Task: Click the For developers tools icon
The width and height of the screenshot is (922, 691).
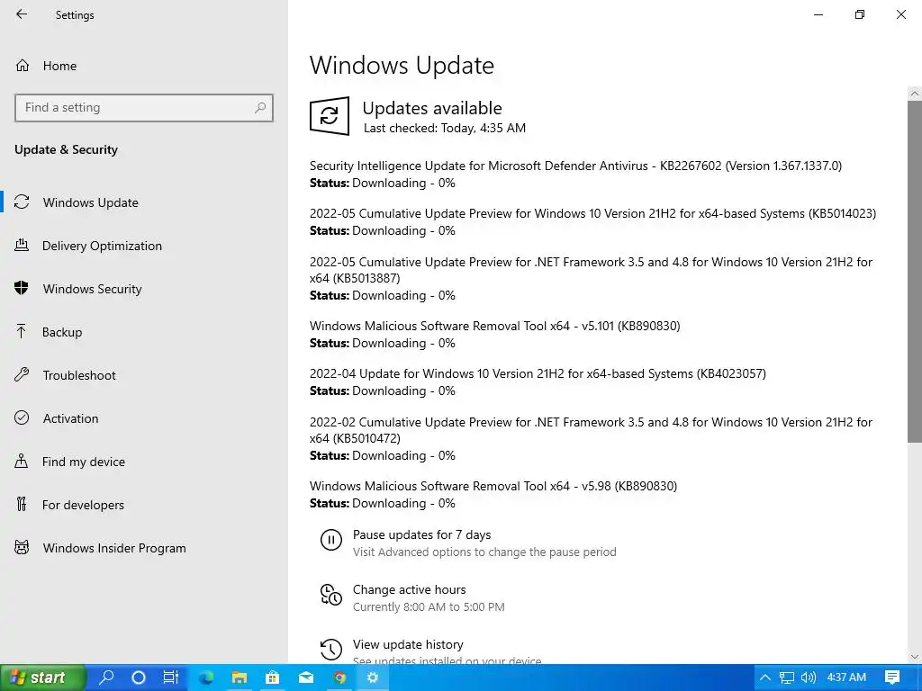Action: coord(22,504)
